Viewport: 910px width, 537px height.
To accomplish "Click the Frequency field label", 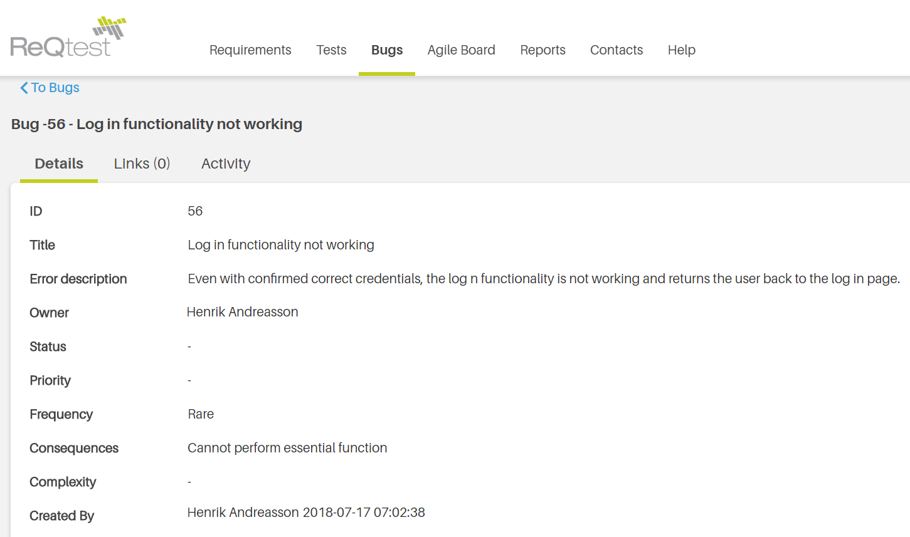I will [61, 414].
